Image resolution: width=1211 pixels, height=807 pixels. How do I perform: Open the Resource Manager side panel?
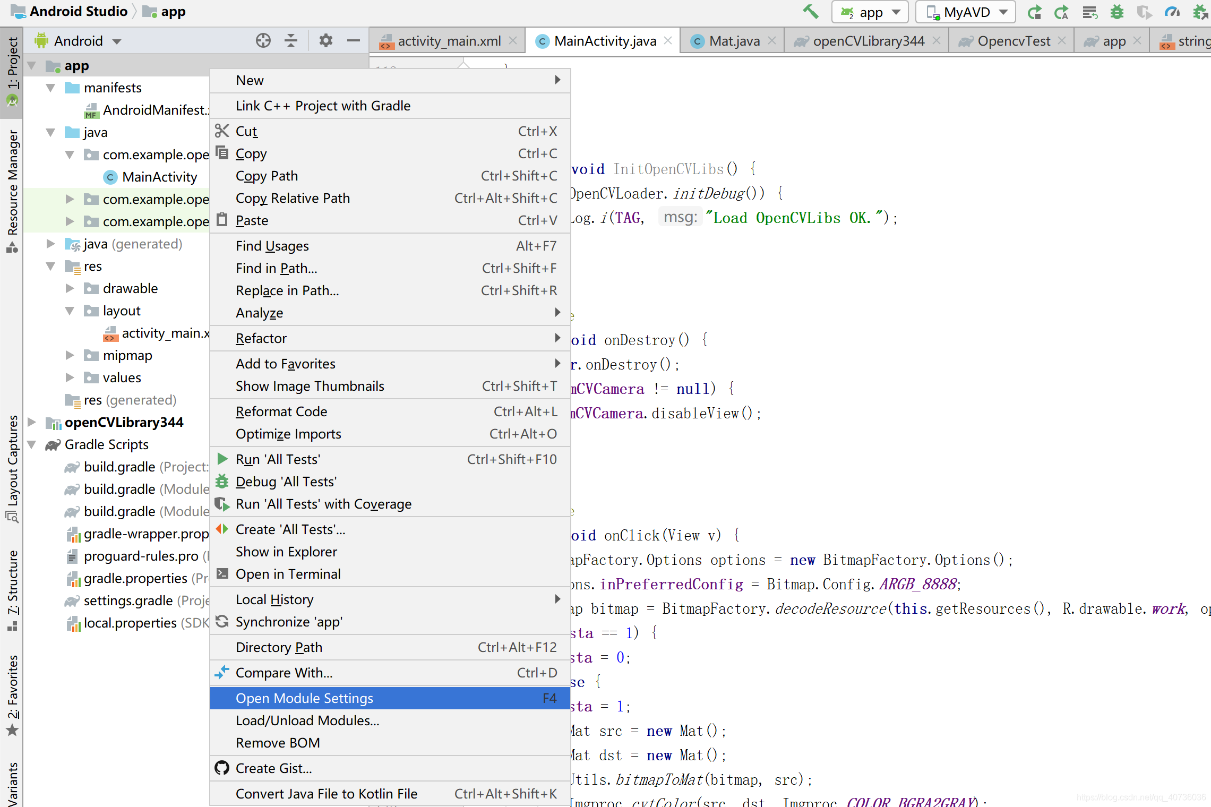pos(12,191)
